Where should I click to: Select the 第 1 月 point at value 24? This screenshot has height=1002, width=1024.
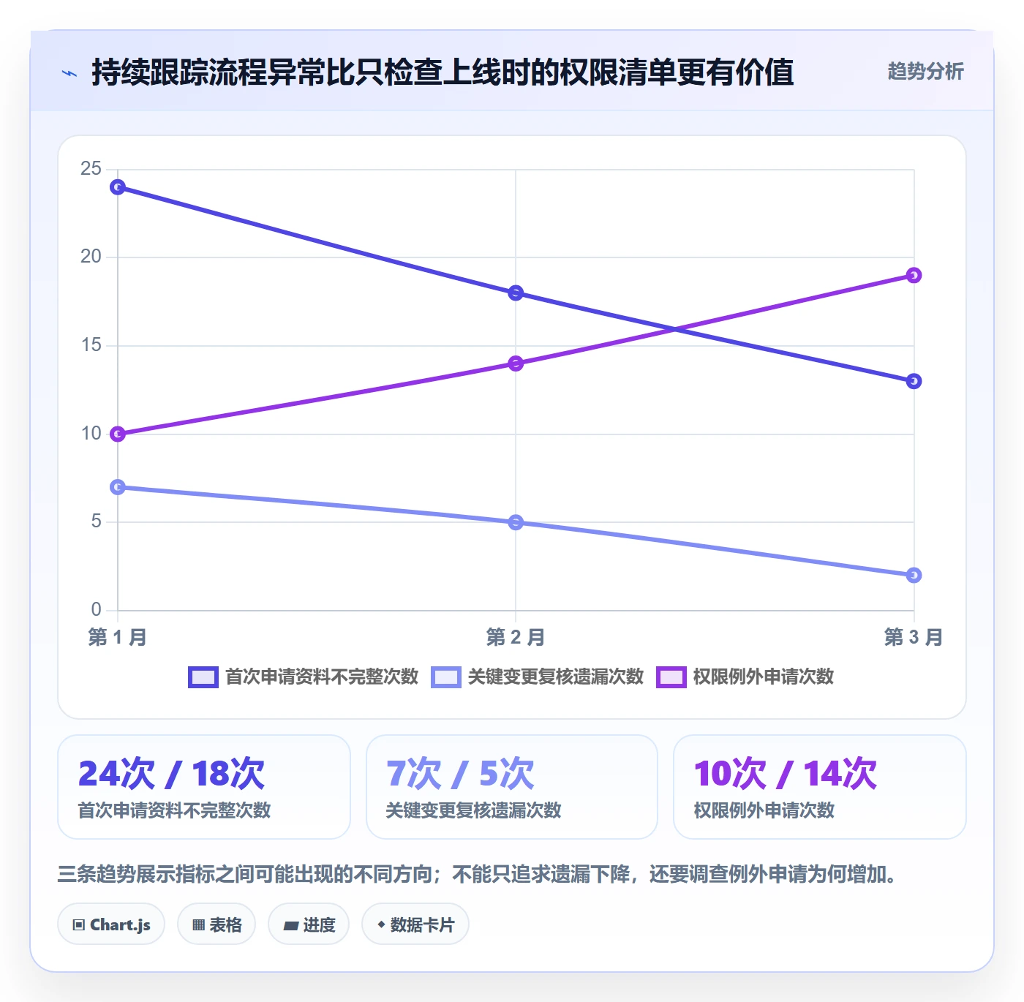pos(118,187)
